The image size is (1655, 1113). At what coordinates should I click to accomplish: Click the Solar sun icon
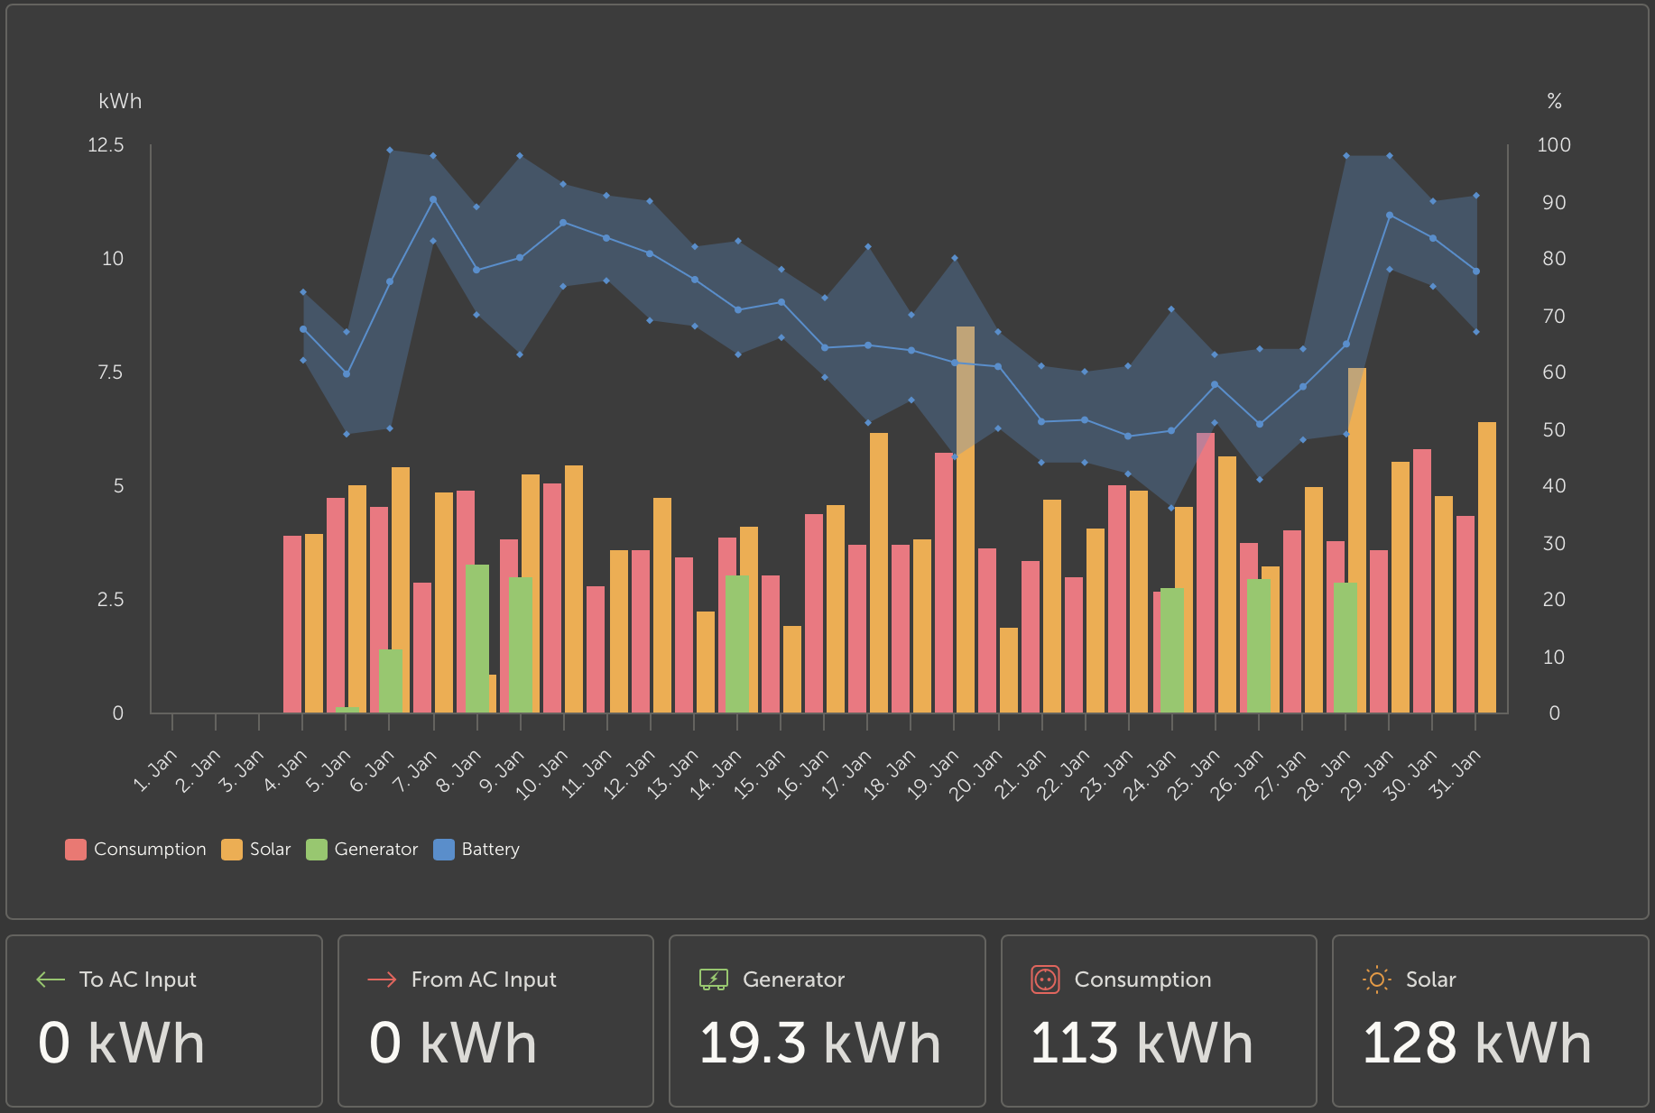coord(1375,978)
